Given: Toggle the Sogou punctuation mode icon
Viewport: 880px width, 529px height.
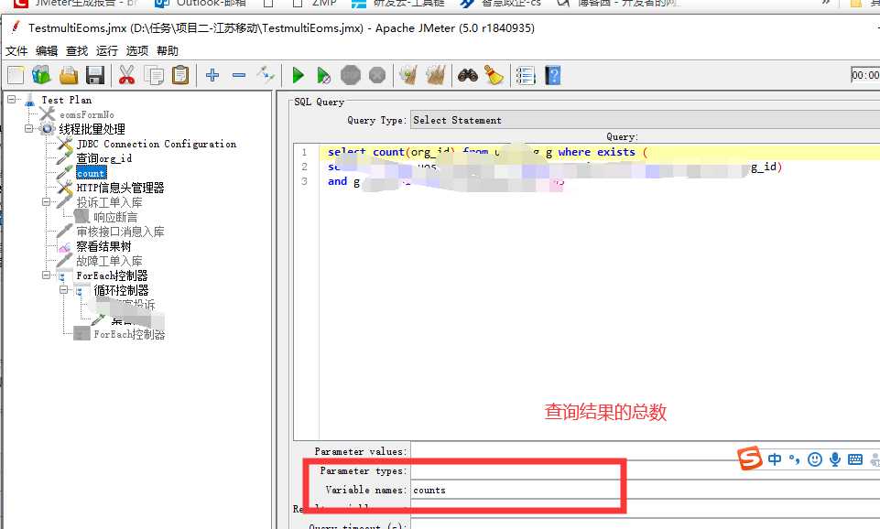Looking at the screenshot, I should pyautogui.click(x=794, y=459).
